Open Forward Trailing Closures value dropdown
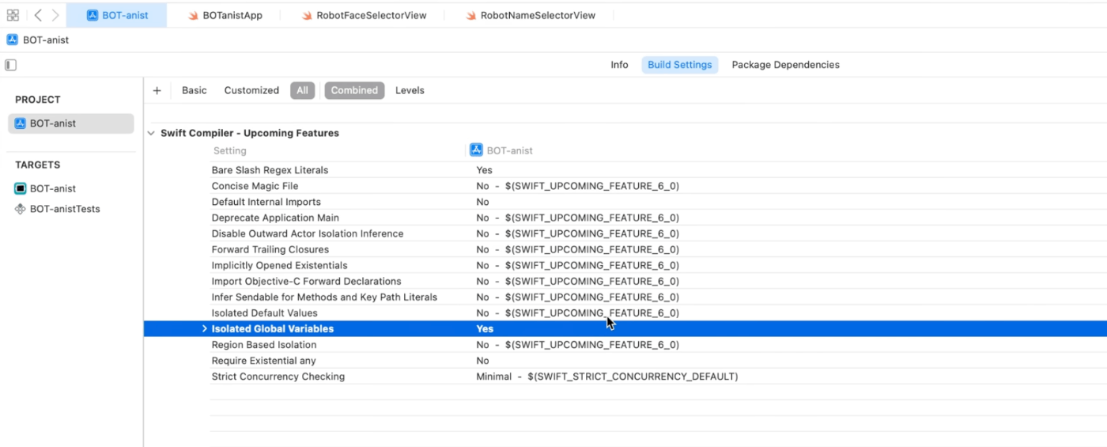 pyautogui.click(x=577, y=249)
